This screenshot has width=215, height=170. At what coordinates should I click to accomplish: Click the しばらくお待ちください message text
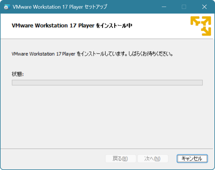[x=151, y=54]
